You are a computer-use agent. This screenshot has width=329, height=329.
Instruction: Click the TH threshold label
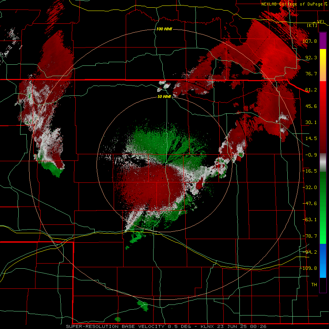tap(314, 285)
